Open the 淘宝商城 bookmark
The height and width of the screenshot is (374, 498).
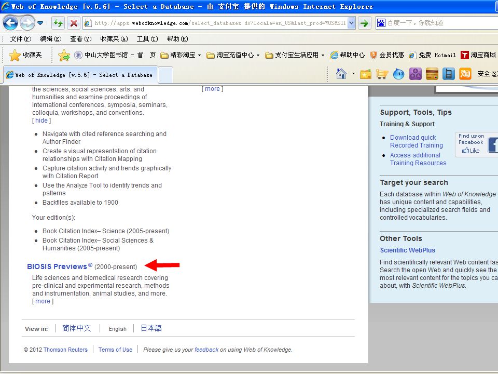[478, 55]
